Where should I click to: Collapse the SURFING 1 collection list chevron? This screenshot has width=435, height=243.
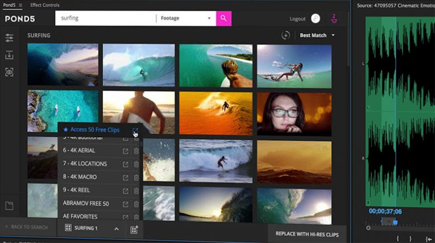pyautogui.click(x=117, y=229)
